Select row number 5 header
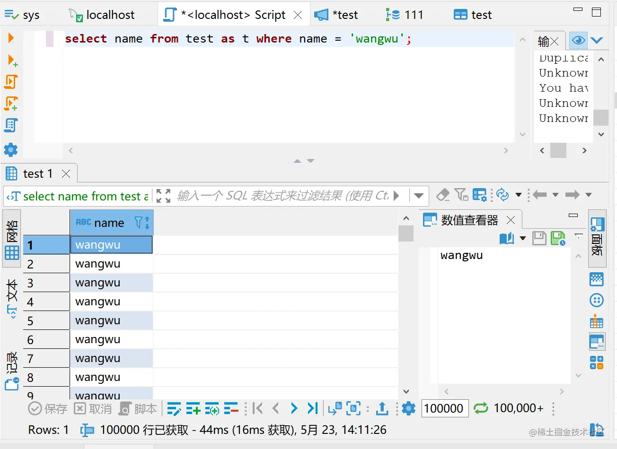The height and width of the screenshot is (449, 617). click(46, 320)
